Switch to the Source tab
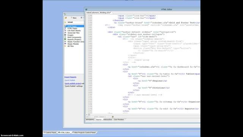Screen dimensions: 243x137 pos(99,119)
